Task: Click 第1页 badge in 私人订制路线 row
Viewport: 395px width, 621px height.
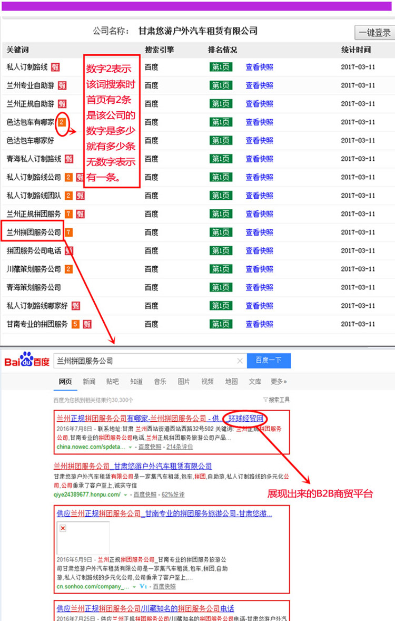Action: tap(221, 67)
